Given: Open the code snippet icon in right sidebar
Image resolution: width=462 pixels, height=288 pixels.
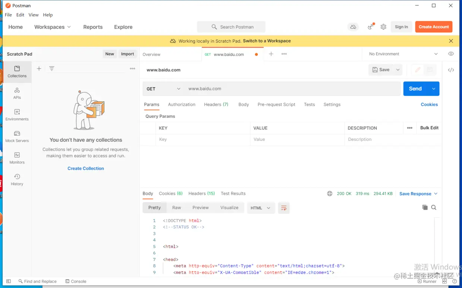Looking at the screenshot, I should point(451,70).
